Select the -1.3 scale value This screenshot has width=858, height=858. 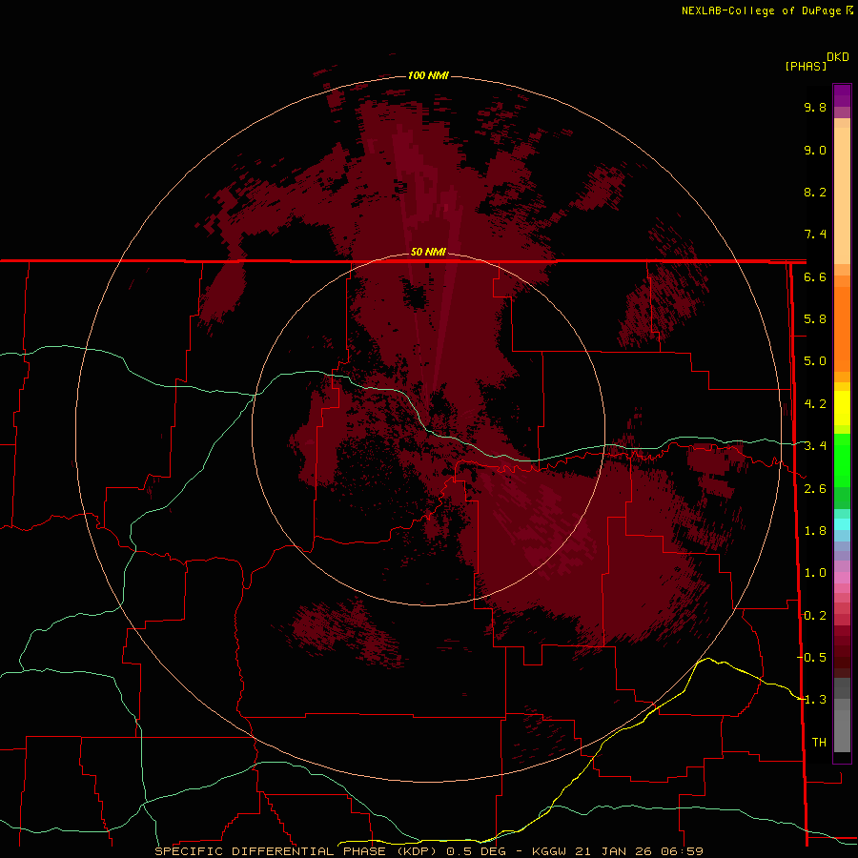coord(811,700)
